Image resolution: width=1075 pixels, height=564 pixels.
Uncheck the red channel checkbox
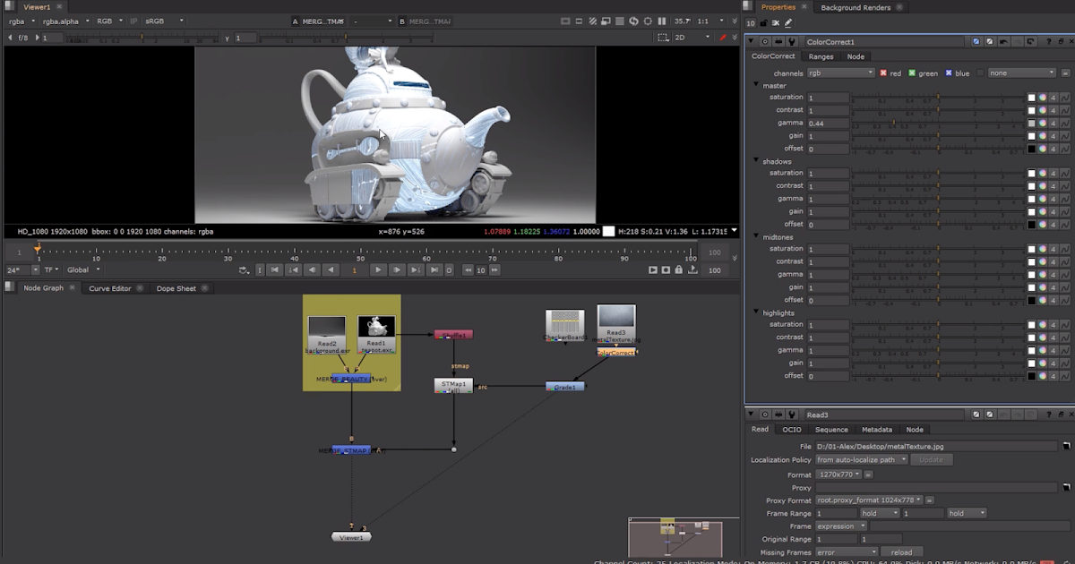tap(883, 73)
